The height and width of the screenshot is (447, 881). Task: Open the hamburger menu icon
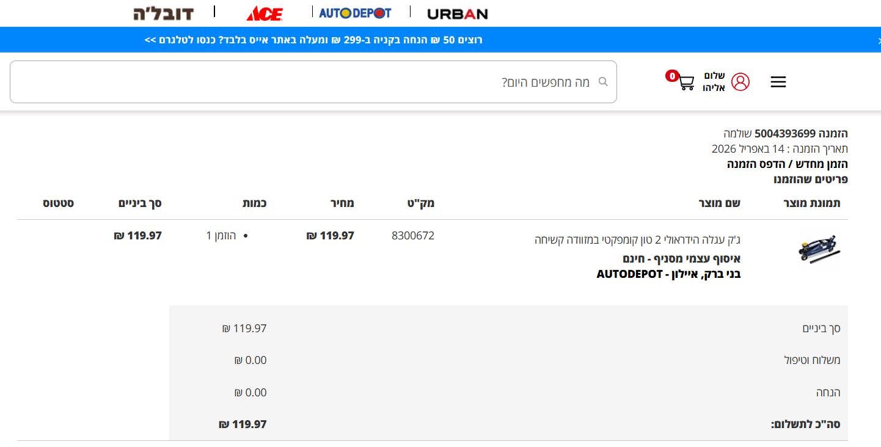click(778, 82)
